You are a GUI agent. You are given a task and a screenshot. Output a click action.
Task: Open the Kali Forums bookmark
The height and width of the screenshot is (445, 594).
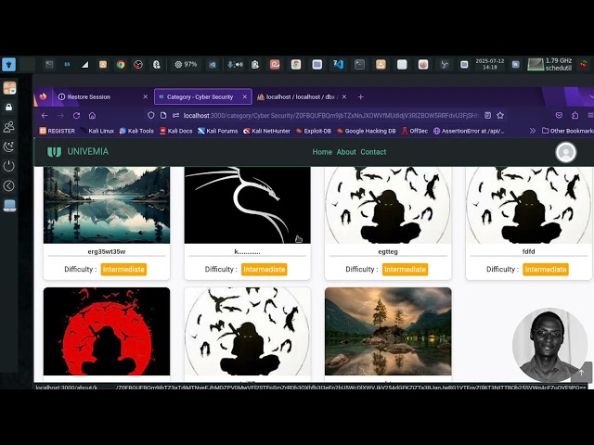click(218, 131)
